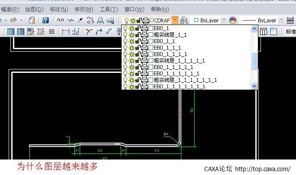Select the red chamfer annotation tool icon
This screenshot has height=175, width=296.
pyautogui.click(x=89, y=31)
